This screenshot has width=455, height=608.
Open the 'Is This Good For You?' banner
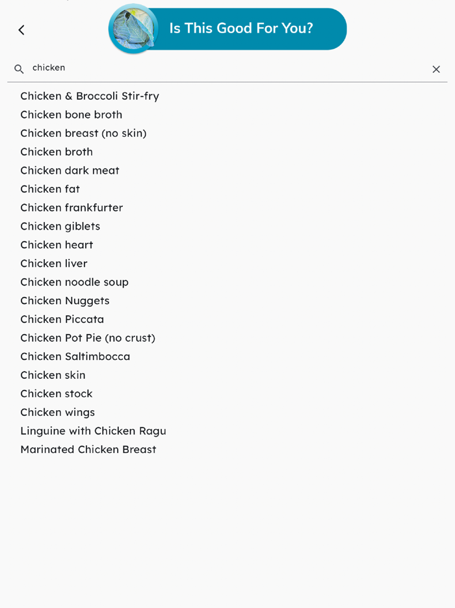tap(240, 29)
